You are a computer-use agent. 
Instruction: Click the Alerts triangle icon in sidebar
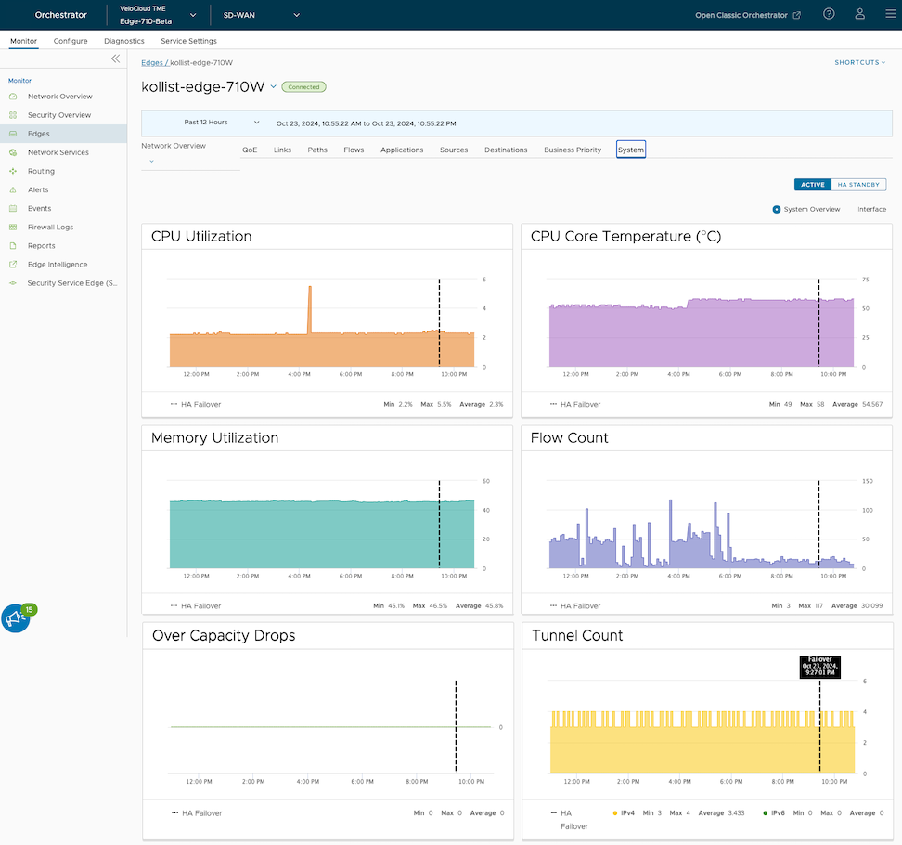click(13, 189)
